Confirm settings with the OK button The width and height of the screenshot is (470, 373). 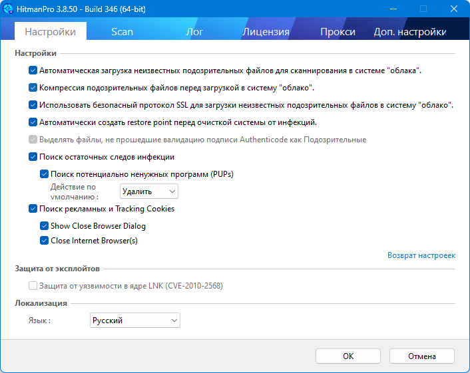coord(348,356)
